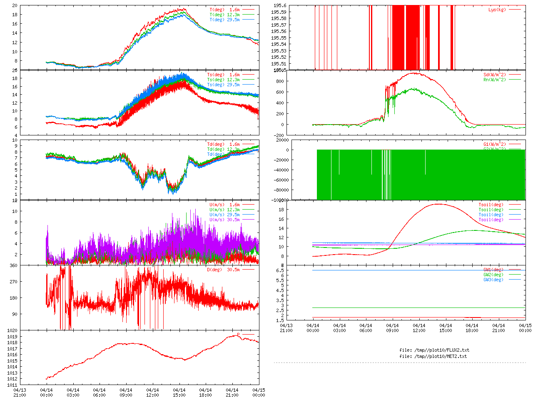Click the '195.59' y-axis value

279,12
